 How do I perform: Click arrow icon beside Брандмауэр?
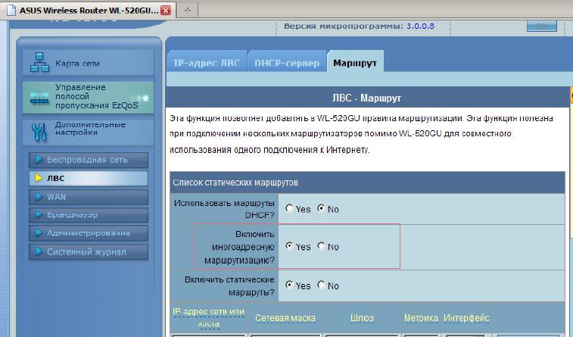pos(39,215)
